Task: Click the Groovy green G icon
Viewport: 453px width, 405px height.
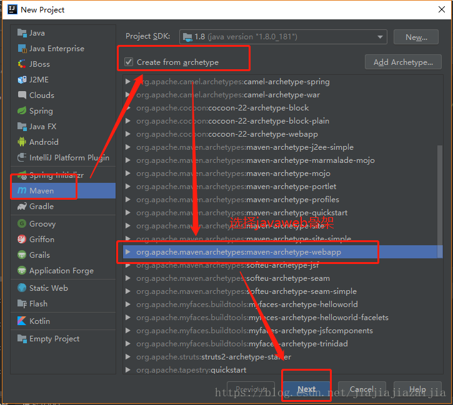Action: point(22,223)
